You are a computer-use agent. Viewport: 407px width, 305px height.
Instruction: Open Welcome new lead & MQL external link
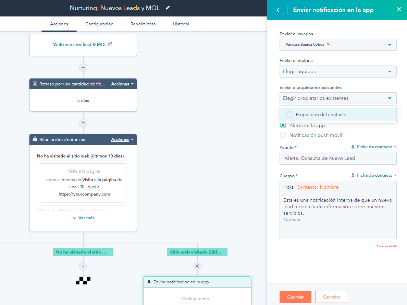coord(110,45)
